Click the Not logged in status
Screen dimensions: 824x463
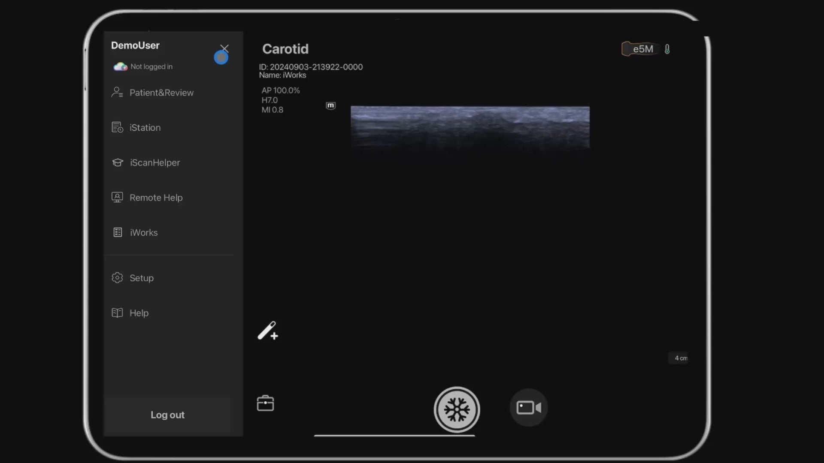pos(151,66)
